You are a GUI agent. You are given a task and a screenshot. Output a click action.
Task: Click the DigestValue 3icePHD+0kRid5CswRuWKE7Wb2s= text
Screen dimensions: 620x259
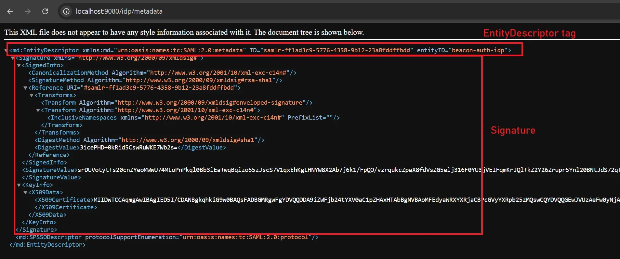(x=129, y=148)
